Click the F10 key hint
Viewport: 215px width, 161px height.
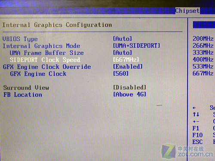click(x=197, y=135)
